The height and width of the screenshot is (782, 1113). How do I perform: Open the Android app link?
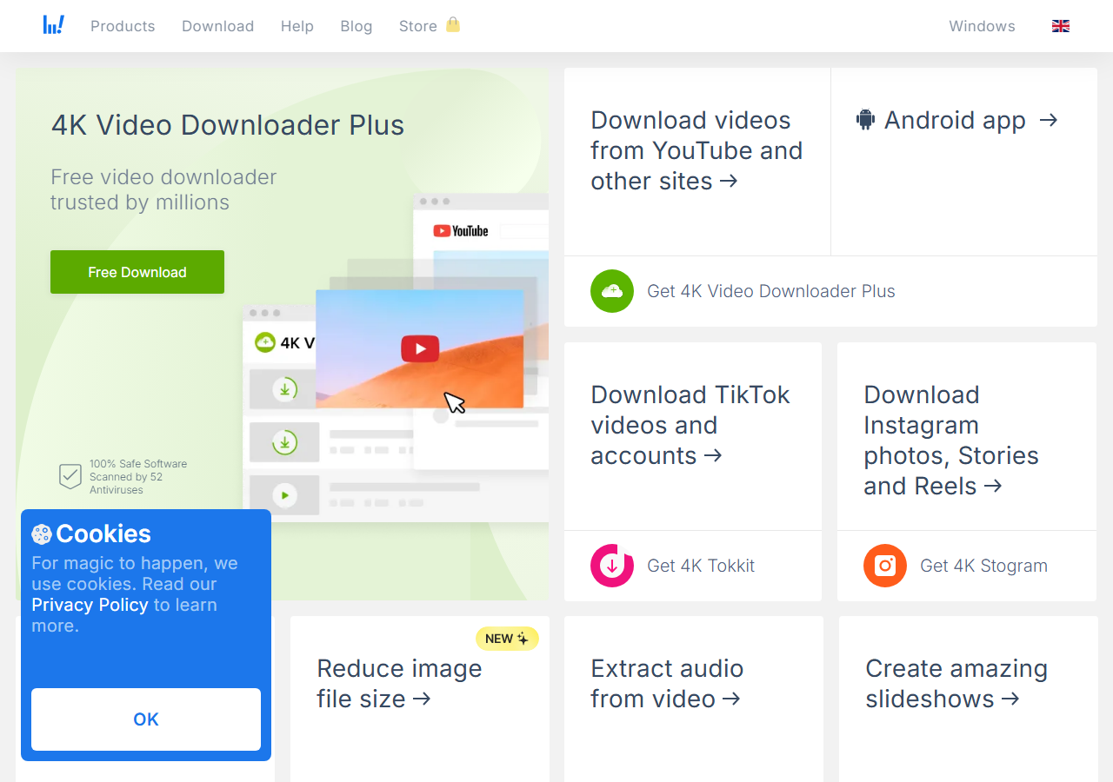point(956,120)
